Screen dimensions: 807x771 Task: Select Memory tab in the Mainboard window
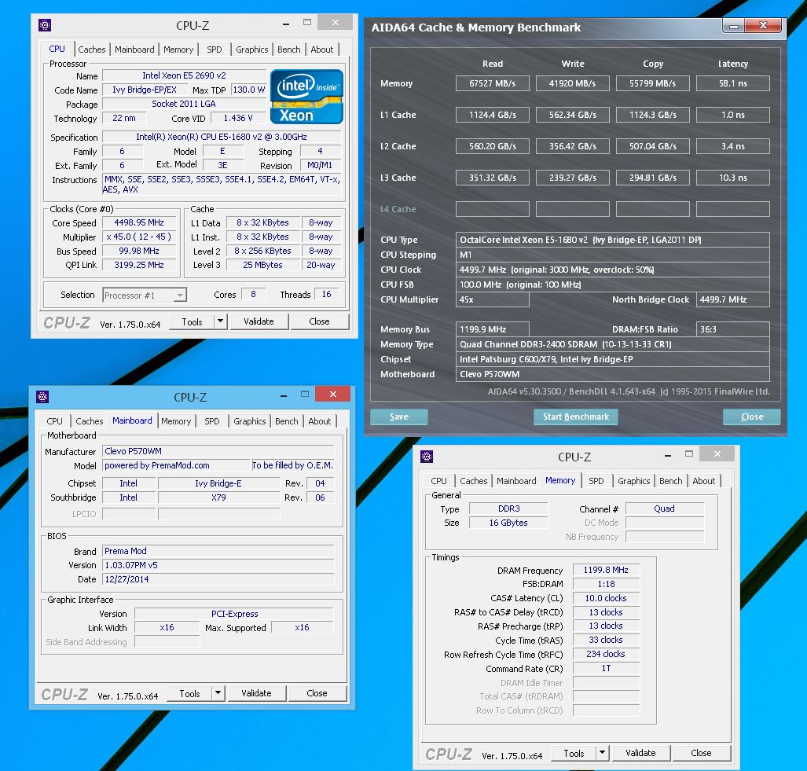176,421
